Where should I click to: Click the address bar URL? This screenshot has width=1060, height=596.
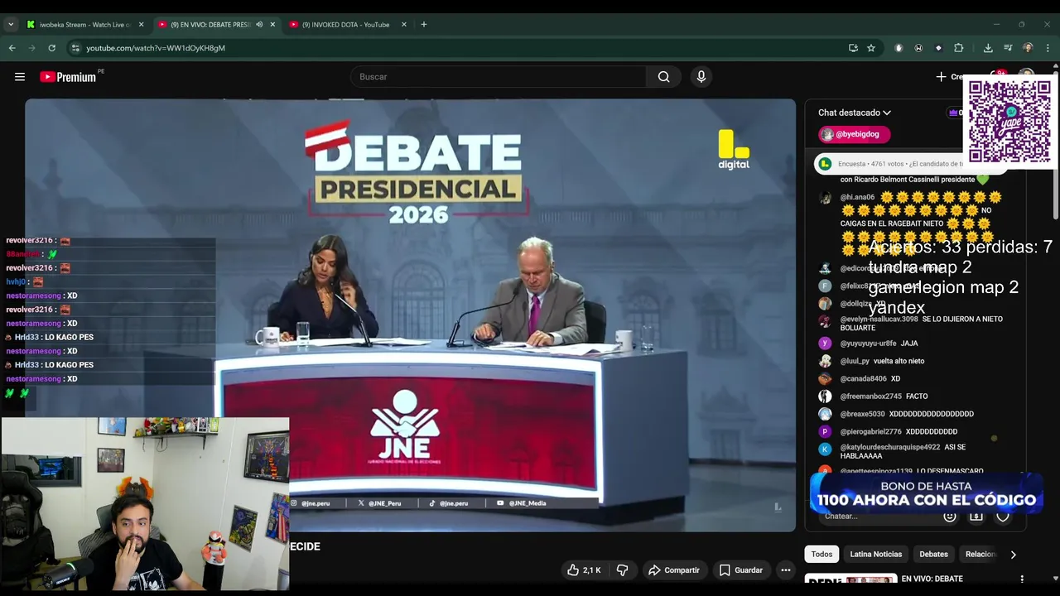156,48
